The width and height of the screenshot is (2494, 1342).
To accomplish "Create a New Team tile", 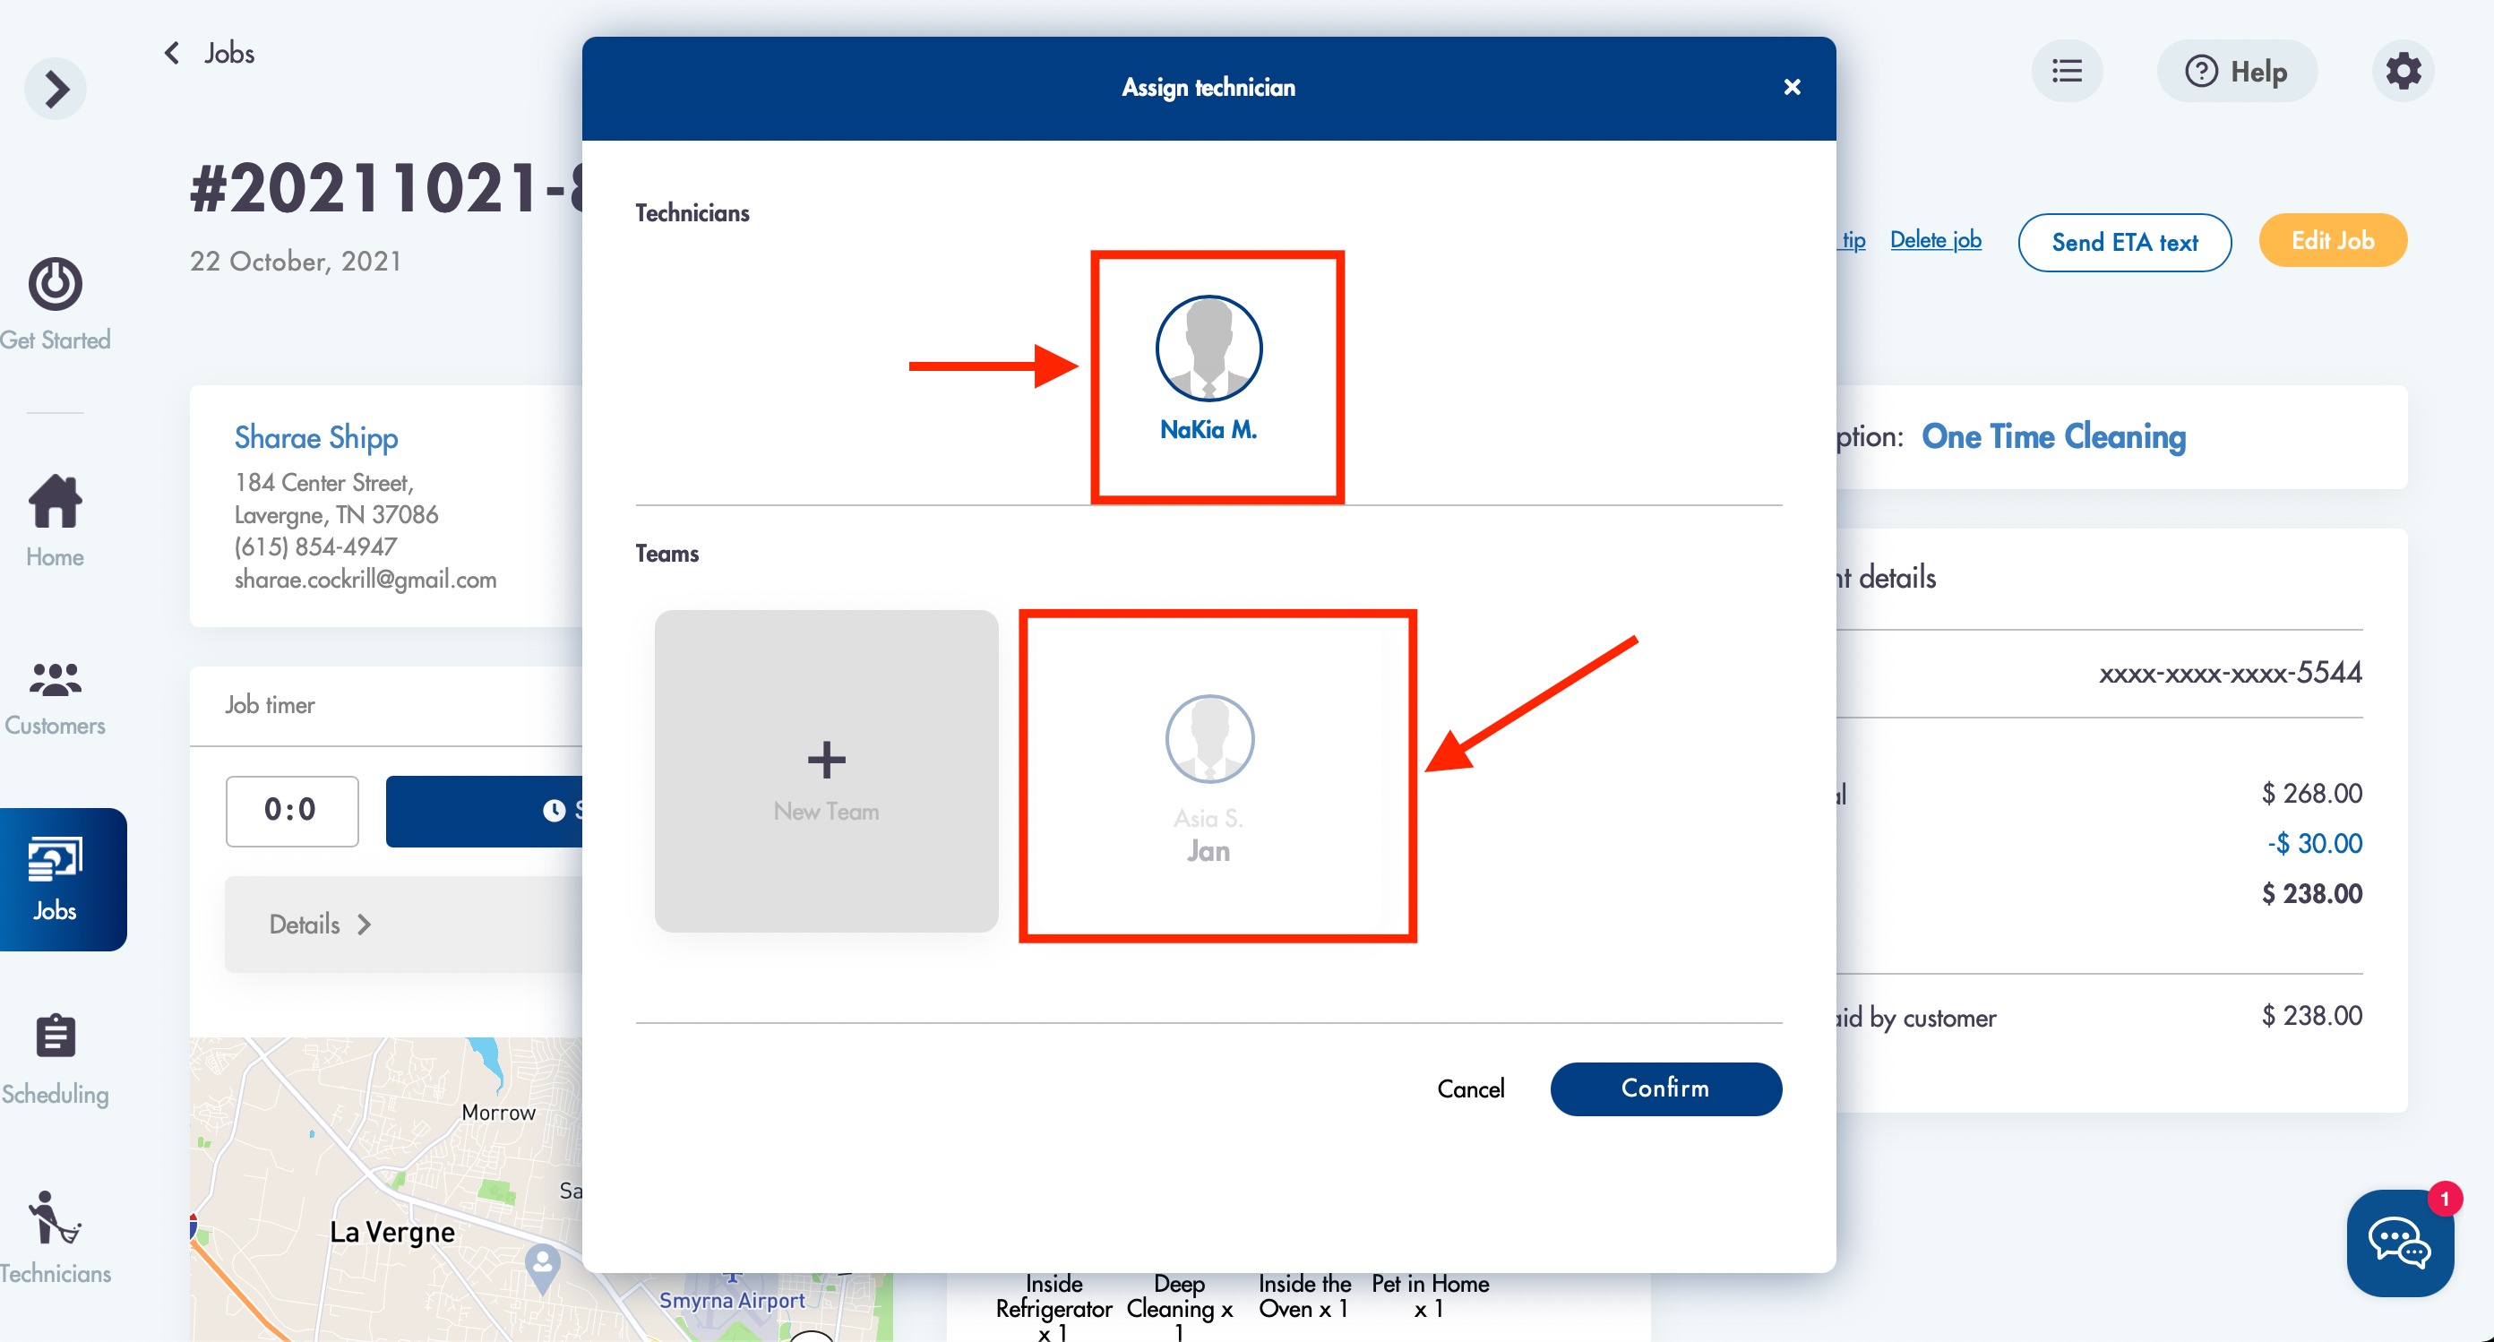I will (x=826, y=770).
